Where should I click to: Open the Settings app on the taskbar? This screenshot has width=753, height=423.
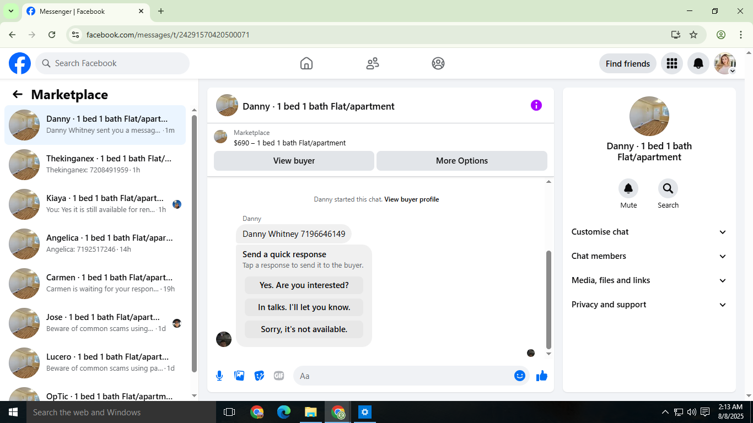coord(365,412)
